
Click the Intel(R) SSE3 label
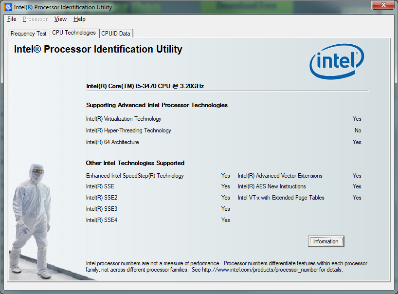pyautogui.click(x=102, y=209)
